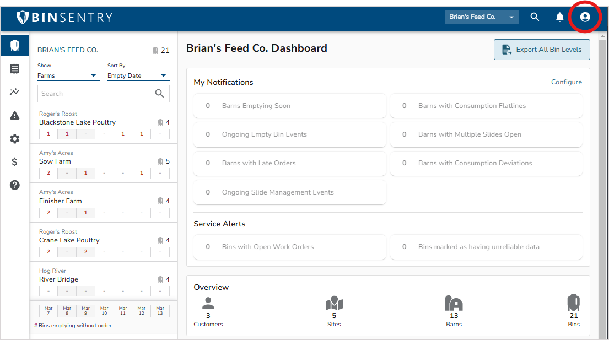The height and width of the screenshot is (340, 609).
Task: Select Finisher Farm in the list
Action: tap(60, 201)
